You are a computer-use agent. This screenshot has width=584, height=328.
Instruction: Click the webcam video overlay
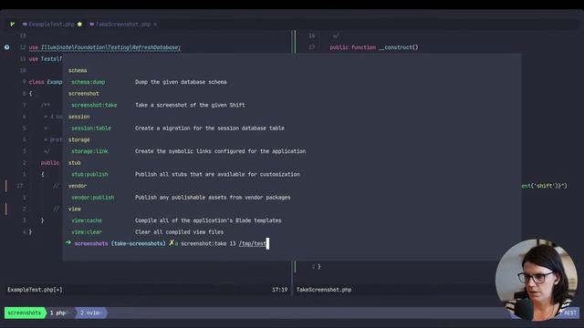pos(537,280)
